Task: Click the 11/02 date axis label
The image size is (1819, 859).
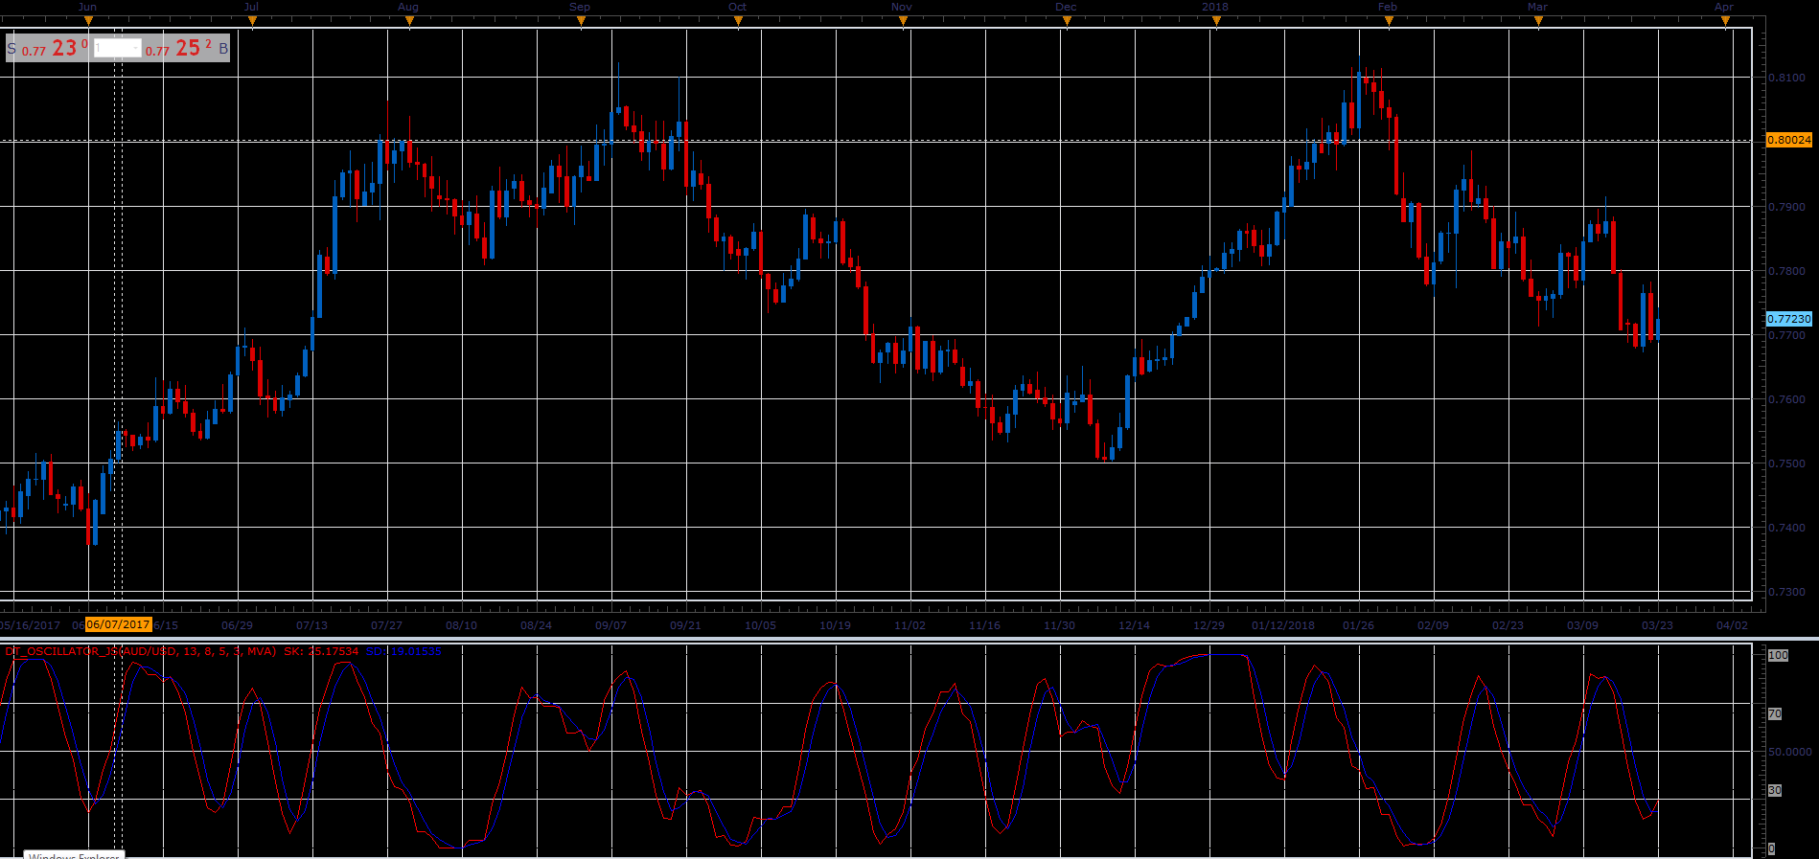Action: click(x=909, y=625)
